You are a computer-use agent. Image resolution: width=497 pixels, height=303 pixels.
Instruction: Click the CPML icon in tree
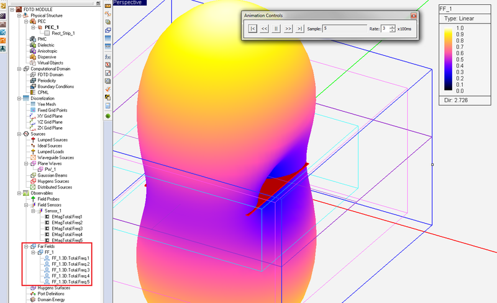point(33,92)
